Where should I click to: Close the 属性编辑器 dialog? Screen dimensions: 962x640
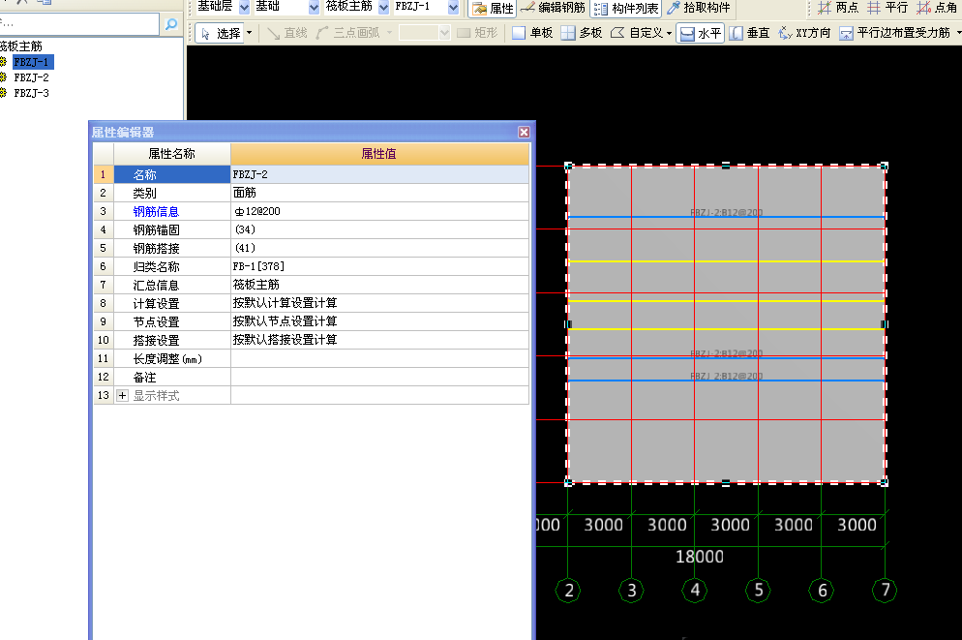pyautogui.click(x=524, y=132)
